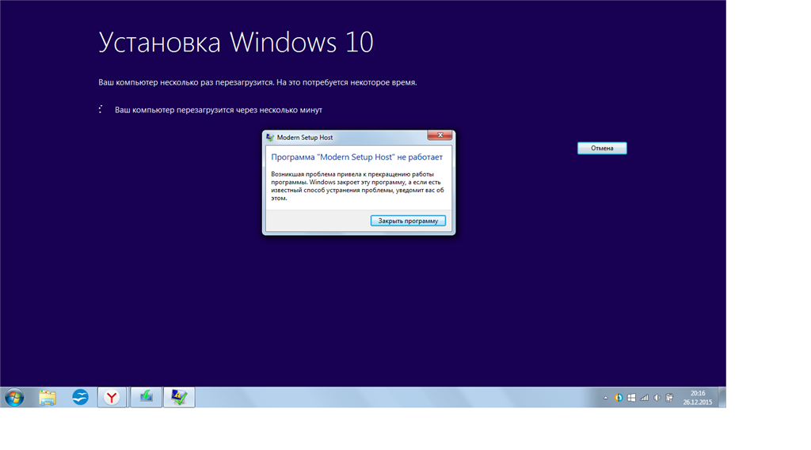Image resolution: width=811 pixels, height=450 pixels.
Task: Show hidden tray icons arrow
Action: [x=606, y=398]
